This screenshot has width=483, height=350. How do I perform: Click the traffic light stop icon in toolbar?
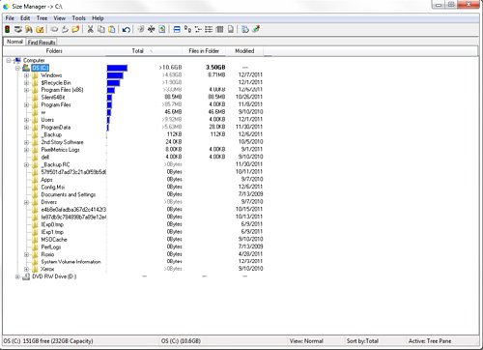[7, 29]
